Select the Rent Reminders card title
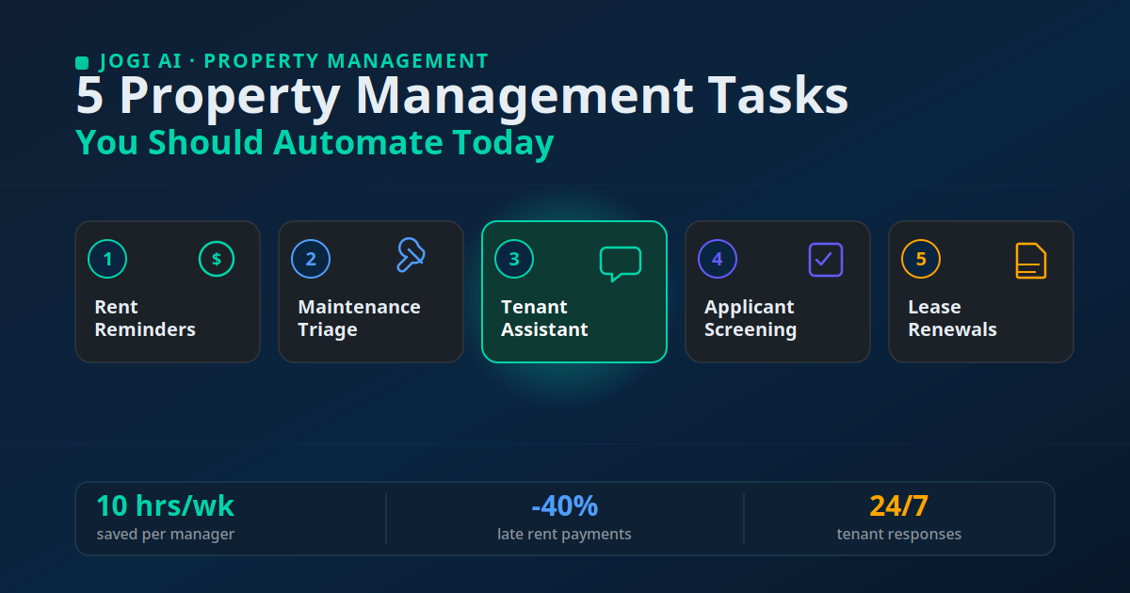 click(145, 318)
